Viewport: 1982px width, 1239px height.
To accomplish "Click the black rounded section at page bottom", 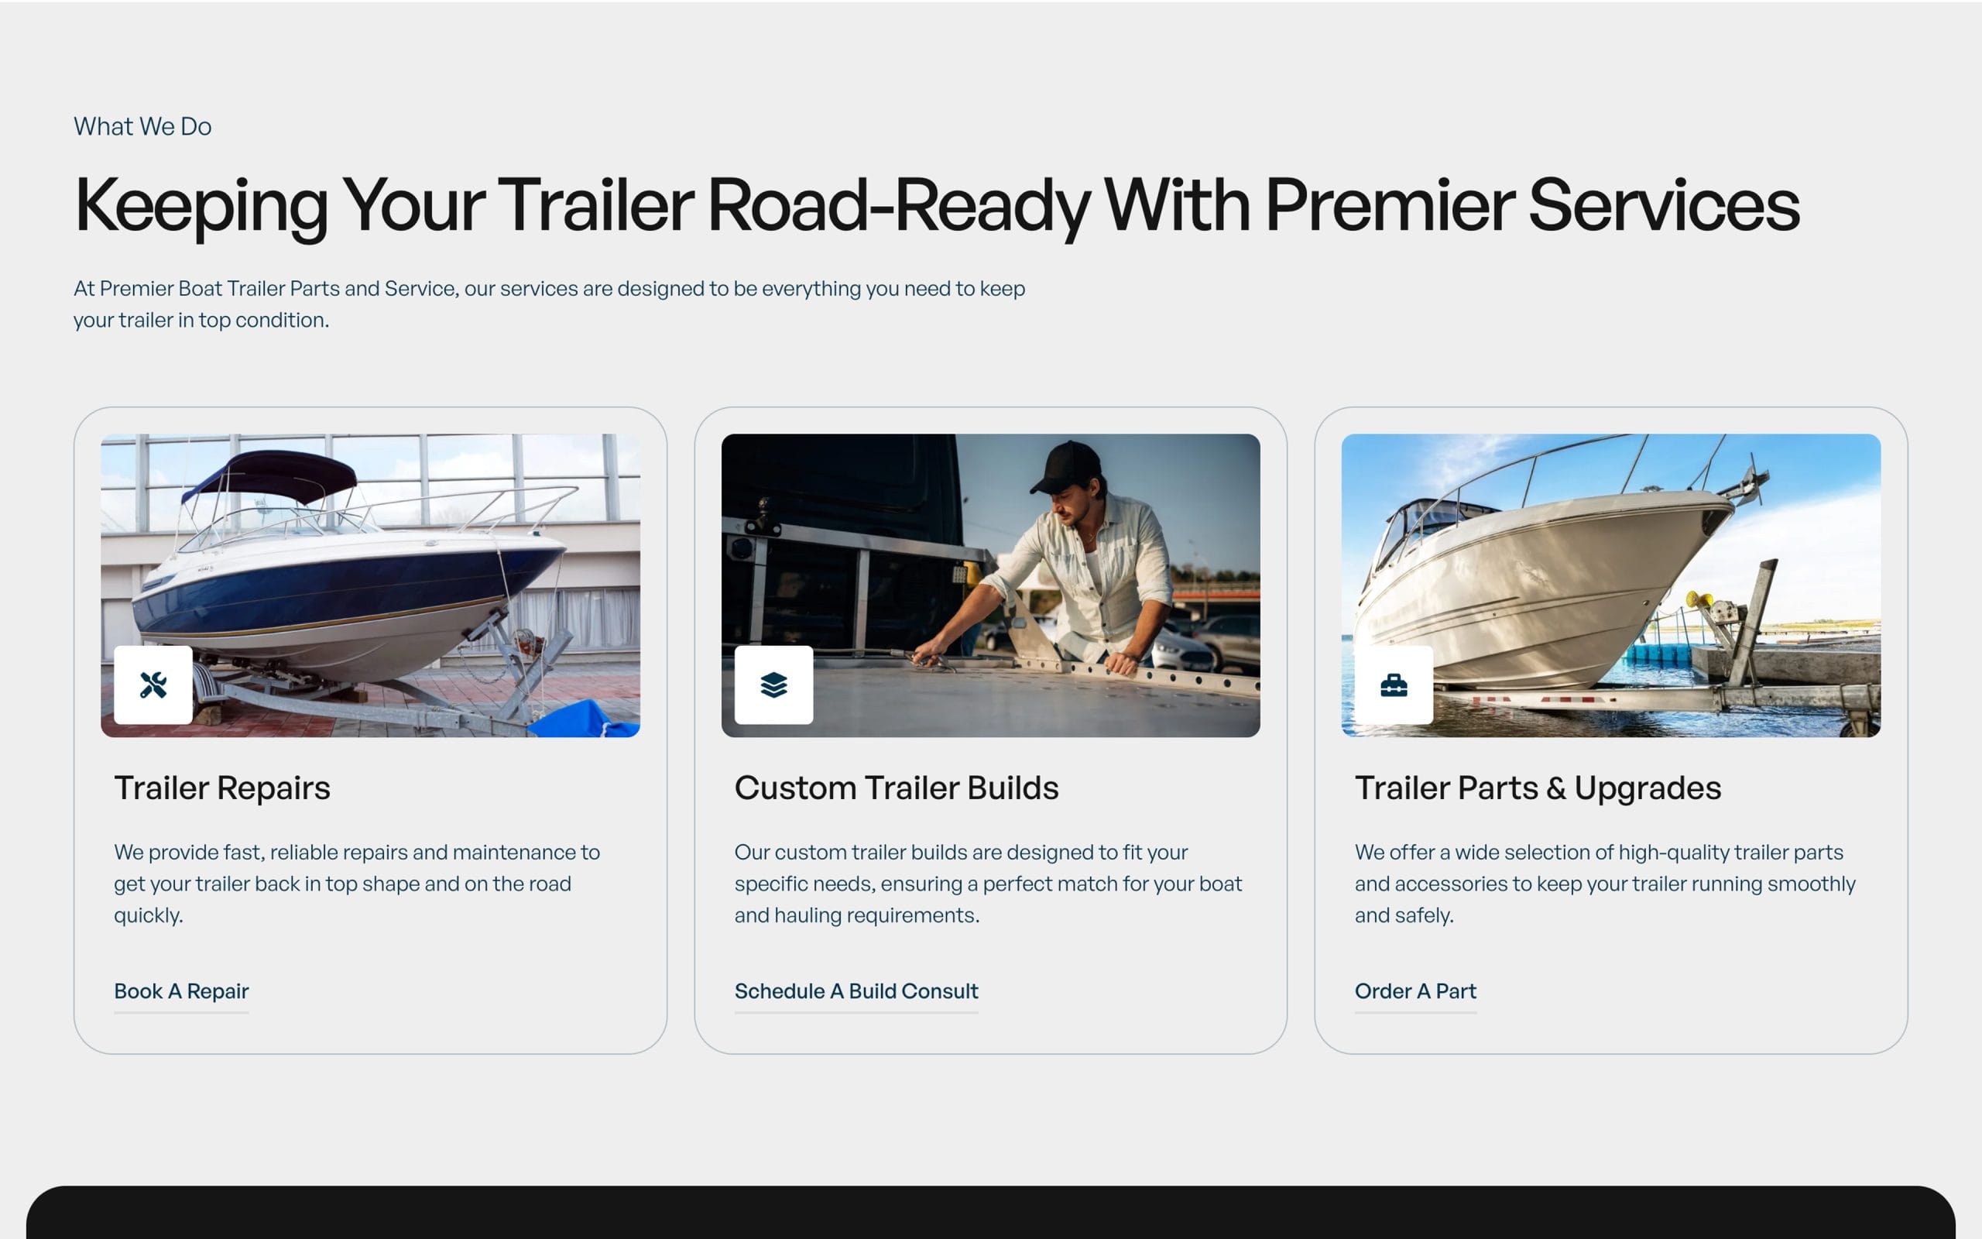I will click(991, 1212).
